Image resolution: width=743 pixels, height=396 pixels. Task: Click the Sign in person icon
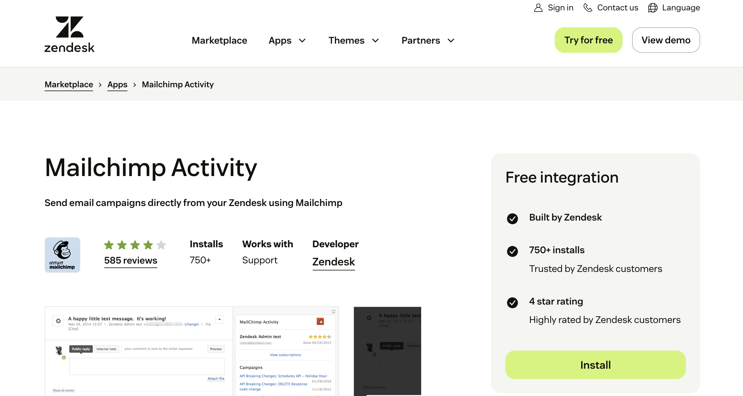538,7
